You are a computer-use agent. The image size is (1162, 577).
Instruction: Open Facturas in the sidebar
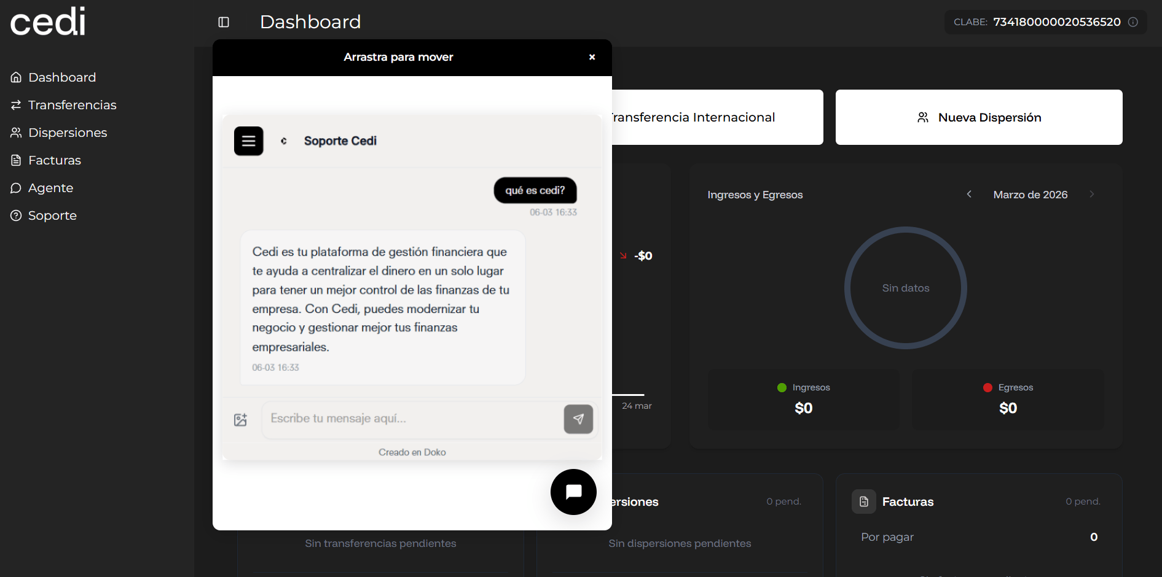click(x=46, y=160)
